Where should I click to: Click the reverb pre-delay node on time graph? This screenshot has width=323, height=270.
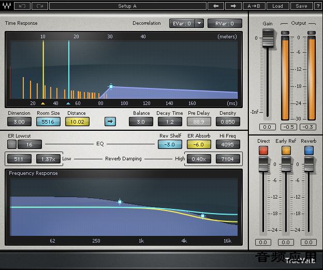pos(111,87)
